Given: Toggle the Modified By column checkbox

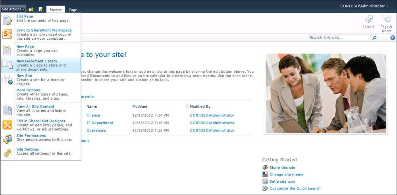Looking at the screenshot, I should [187, 106].
